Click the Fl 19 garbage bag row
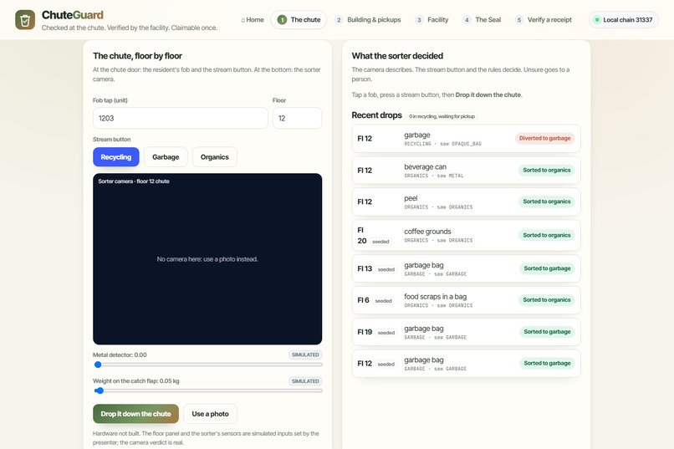 (466, 332)
